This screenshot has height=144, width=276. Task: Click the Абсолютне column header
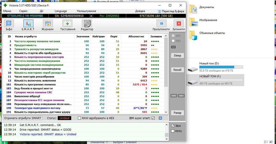click(136, 37)
